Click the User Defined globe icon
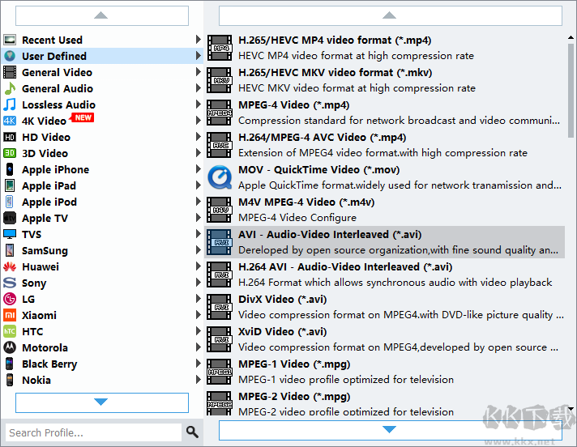 [10, 56]
